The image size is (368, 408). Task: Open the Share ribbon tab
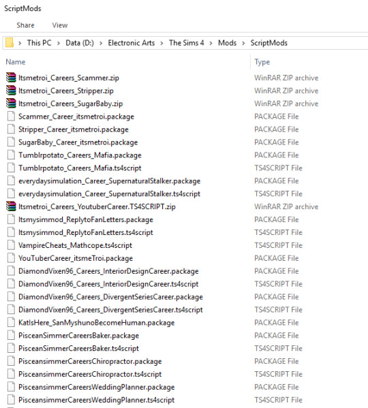point(25,25)
